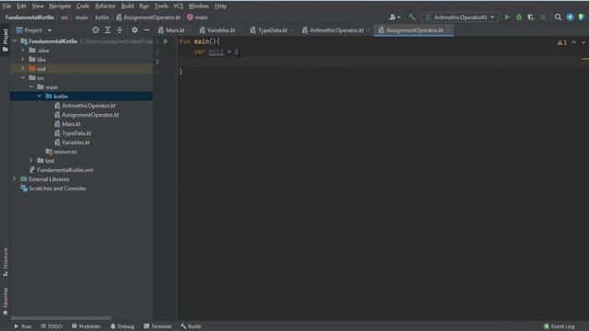Open the Edit menu
The height and width of the screenshot is (331, 589).
[21, 6]
